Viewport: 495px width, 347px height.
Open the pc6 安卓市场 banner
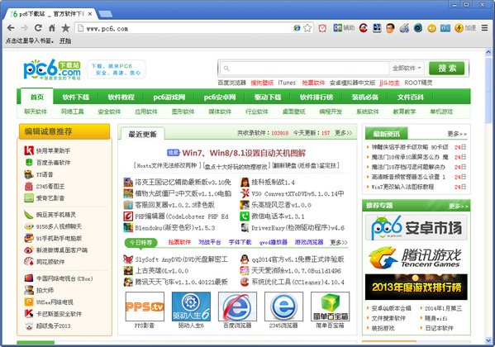pyautogui.click(x=416, y=227)
